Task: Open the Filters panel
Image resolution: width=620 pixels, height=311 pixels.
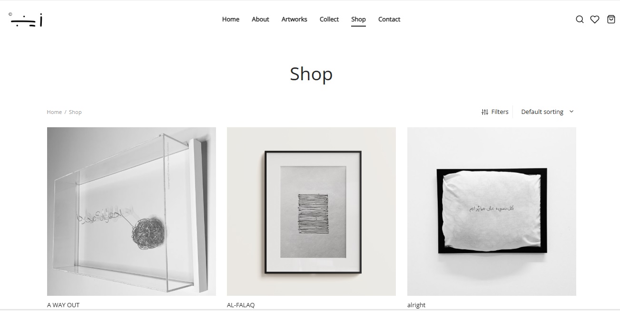Action: pos(495,112)
